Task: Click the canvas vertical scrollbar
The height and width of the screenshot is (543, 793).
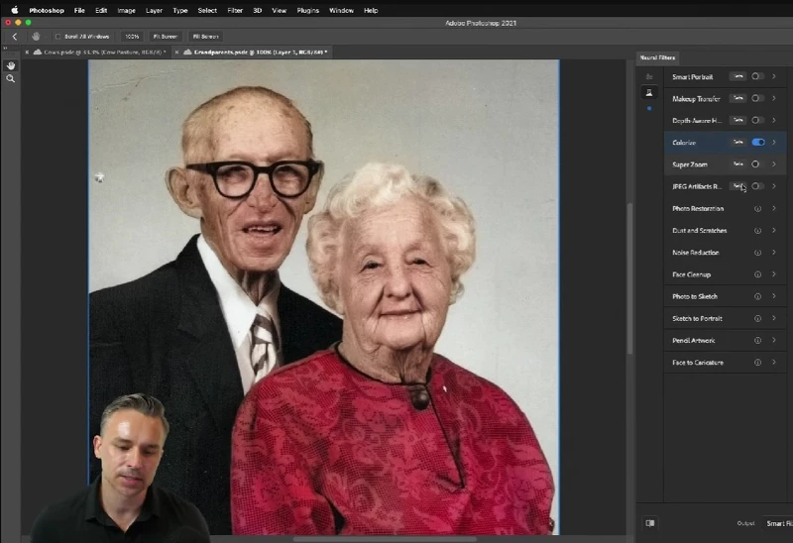Action: [x=629, y=277]
